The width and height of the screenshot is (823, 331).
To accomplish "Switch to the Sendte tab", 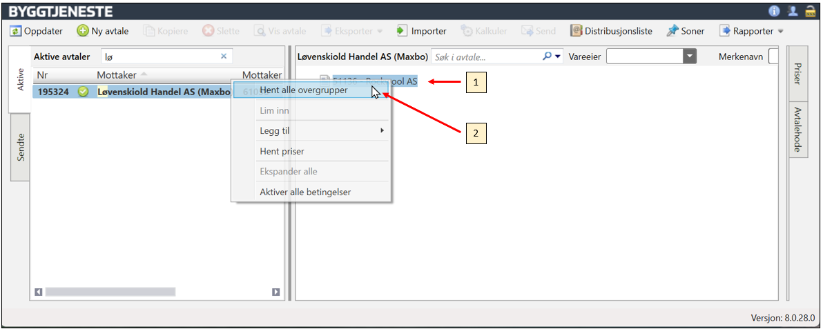I will 20,147.
